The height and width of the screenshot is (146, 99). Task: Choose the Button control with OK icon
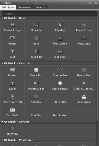click(x=12, y=70)
